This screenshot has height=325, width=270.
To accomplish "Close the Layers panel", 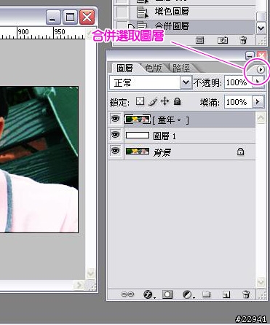I will pos(261,56).
